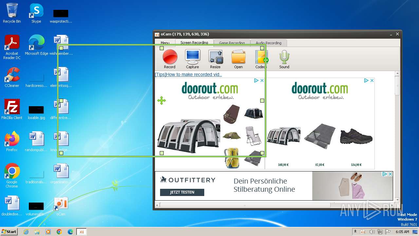Click the horizontal scrollbar in the oCam window
This screenshot has width=419, height=236.
point(245,205)
